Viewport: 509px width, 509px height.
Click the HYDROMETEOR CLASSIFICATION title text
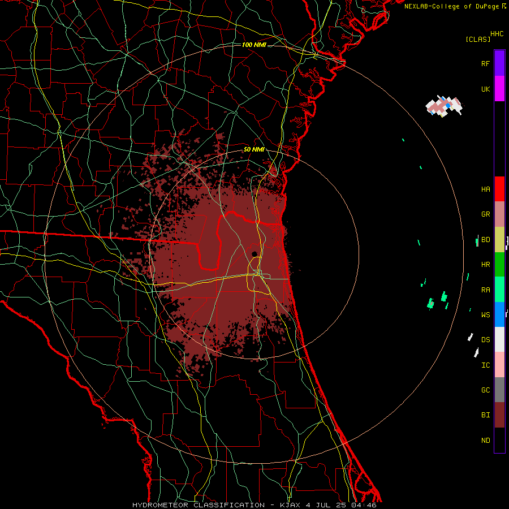(199, 505)
